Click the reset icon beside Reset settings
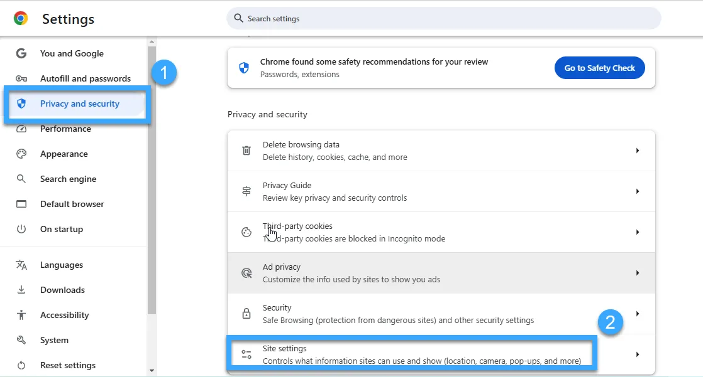The height and width of the screenshot is (377, 703). point(21,365)
